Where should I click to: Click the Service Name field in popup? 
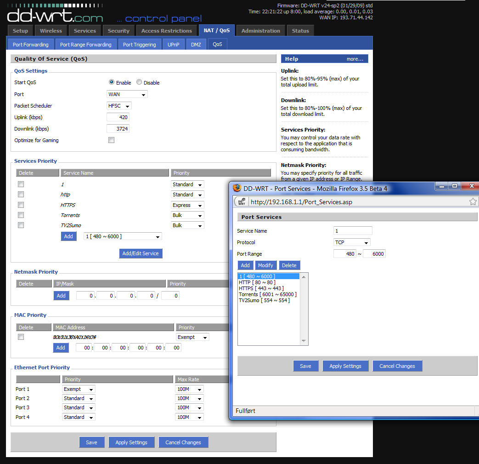pyautogui.click(x=353, y=231)
